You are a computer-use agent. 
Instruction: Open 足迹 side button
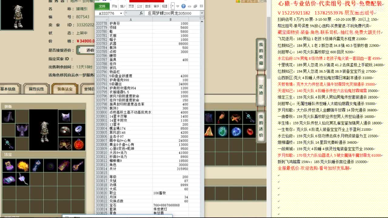[261, 90]
